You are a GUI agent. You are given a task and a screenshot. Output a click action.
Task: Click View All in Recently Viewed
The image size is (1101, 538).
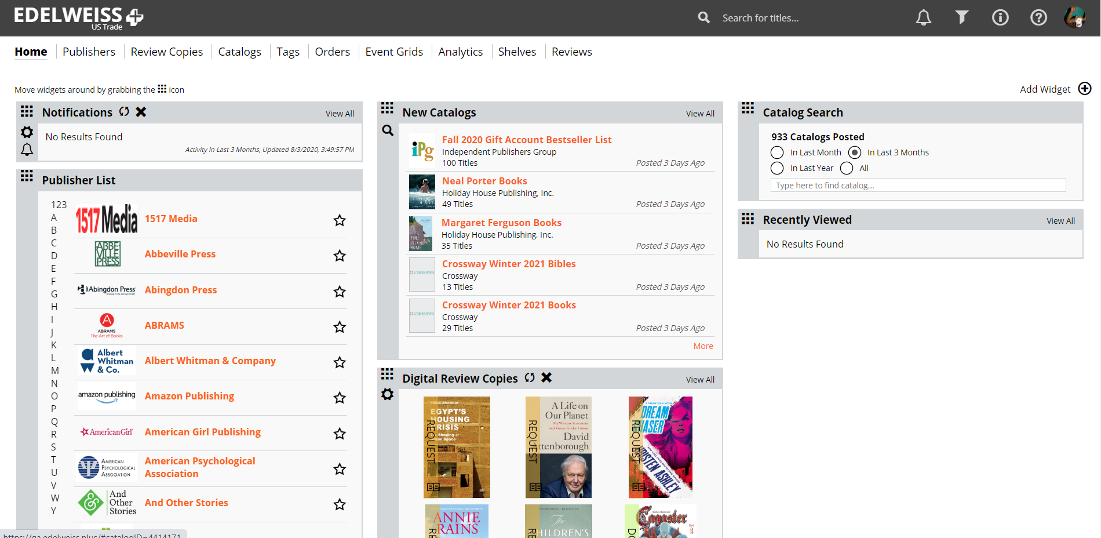[x=1060, y=221]
